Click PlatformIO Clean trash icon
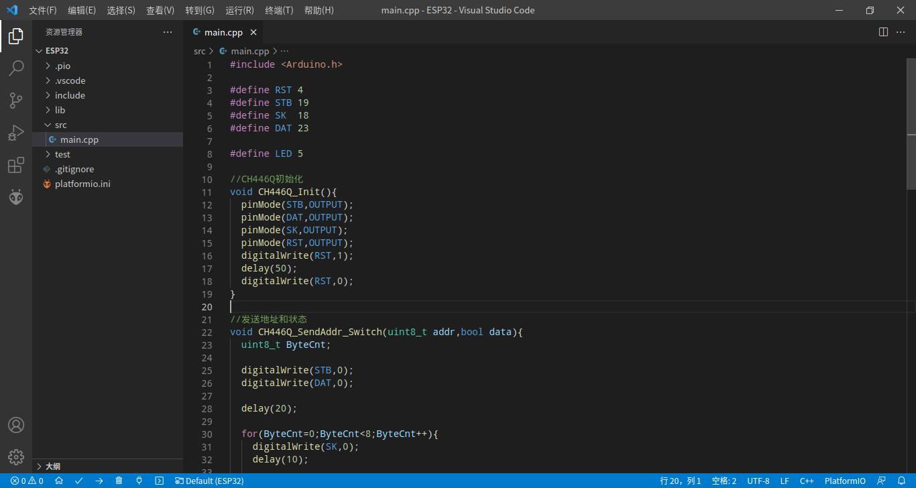The height and width of the screenshot is (488, 916). [119, 481]
